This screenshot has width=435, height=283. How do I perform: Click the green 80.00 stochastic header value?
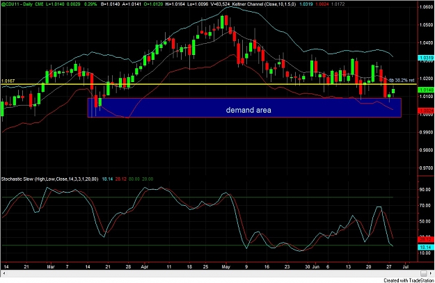pos(134,179)
